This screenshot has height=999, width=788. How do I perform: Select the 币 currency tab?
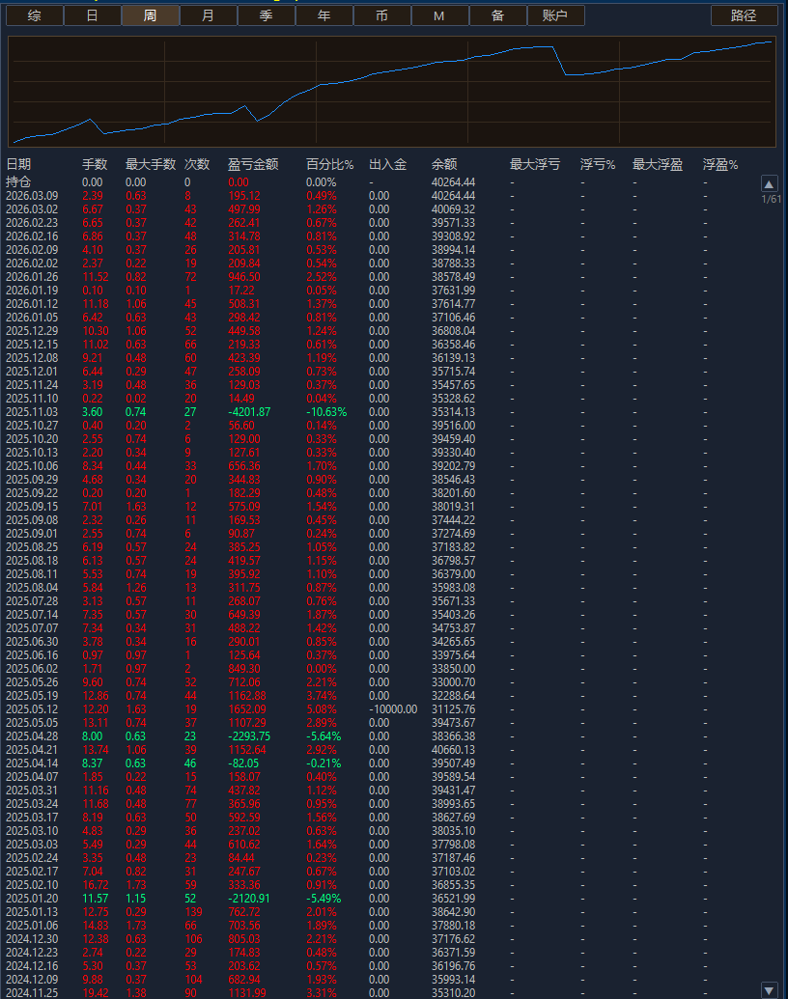point(381,15)
